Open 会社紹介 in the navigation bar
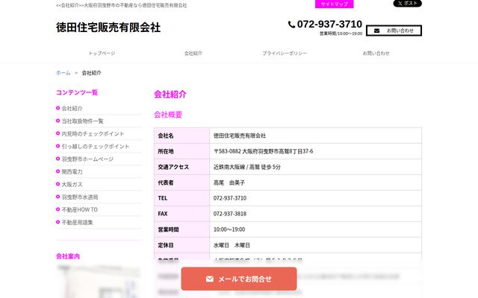Viewport: 478px width, 298px height. [193, 53]
